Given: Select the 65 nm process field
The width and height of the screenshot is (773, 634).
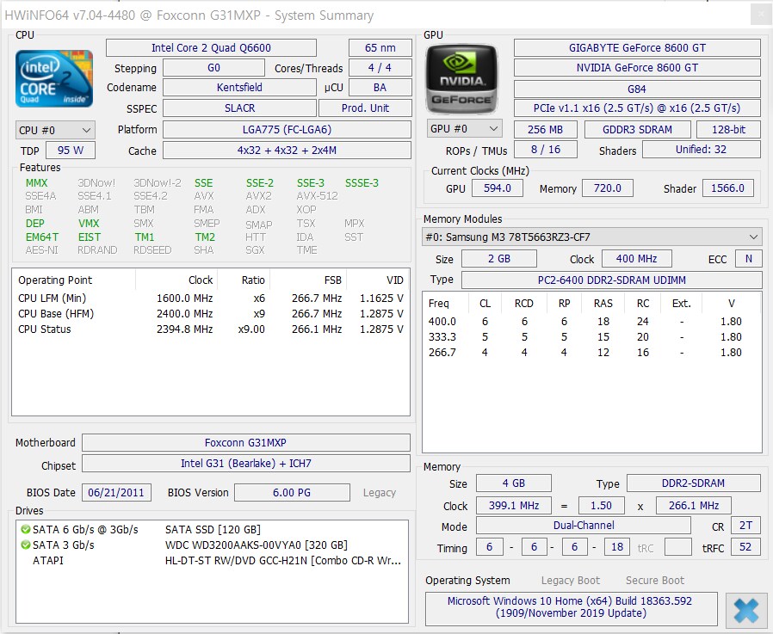Looking at the screenshot, I should pyautogui.click(x=380, y=48).
